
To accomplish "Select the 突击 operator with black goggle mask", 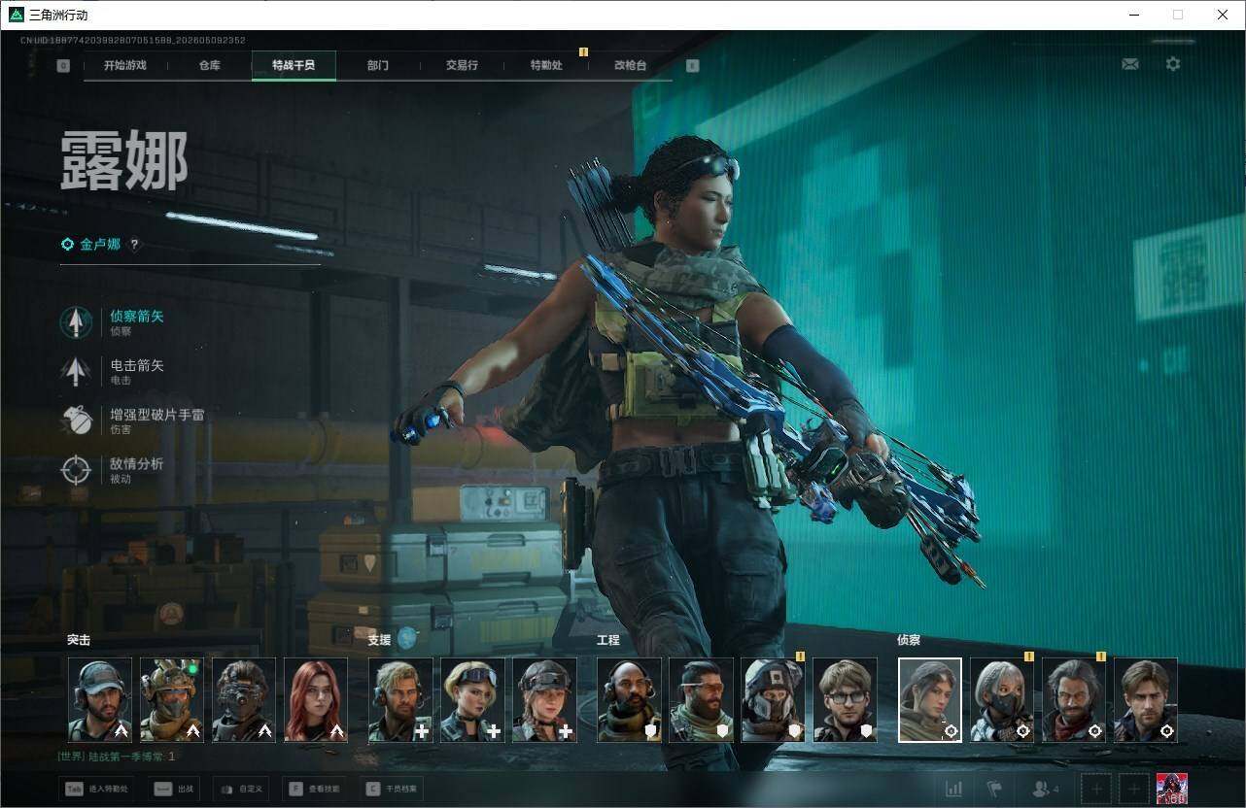I will pos(244,700).
